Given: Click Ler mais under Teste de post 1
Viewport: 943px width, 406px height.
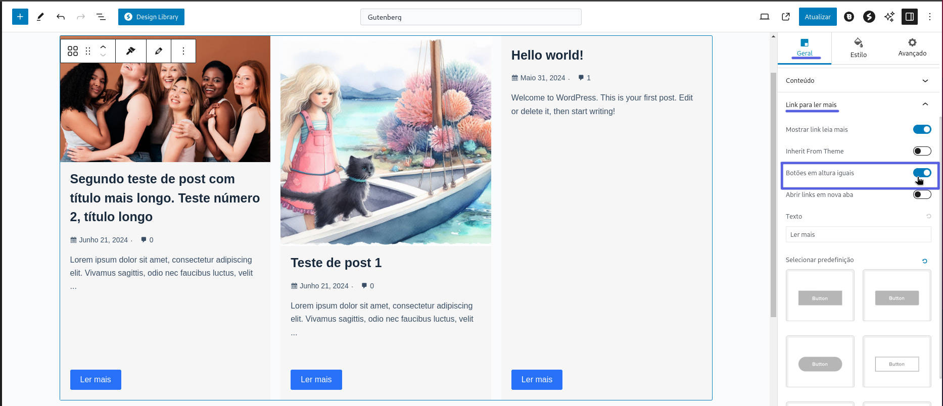Looking at the screenshot, I should pos(316,380).
